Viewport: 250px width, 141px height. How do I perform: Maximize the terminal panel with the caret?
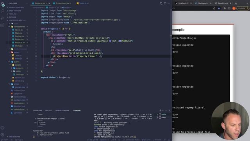[166, 110]
